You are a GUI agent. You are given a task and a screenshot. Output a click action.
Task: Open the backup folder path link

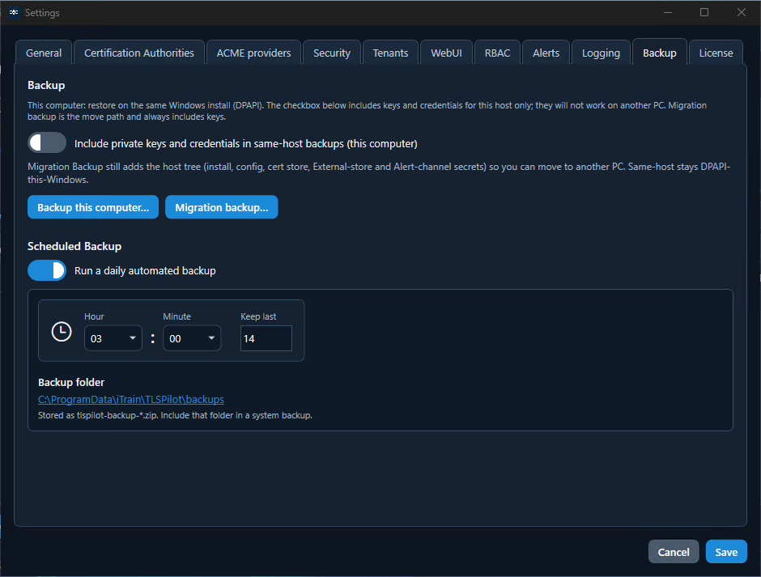(x=131, y=400)
